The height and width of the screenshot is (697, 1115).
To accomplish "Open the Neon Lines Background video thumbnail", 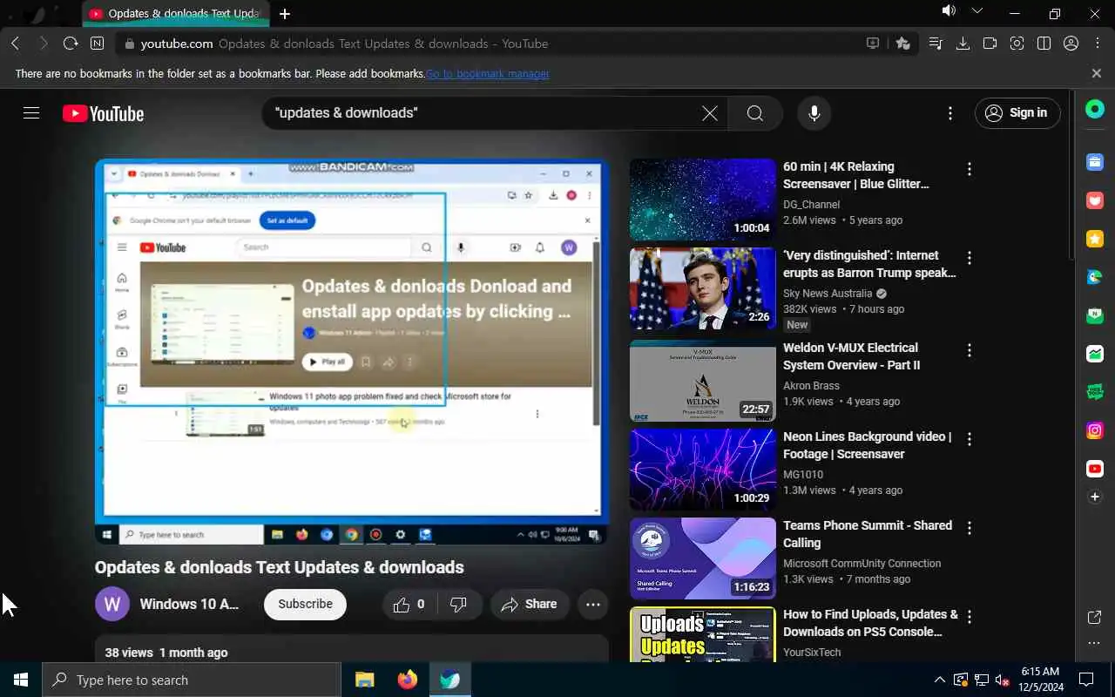I will (x=703, y=470).
